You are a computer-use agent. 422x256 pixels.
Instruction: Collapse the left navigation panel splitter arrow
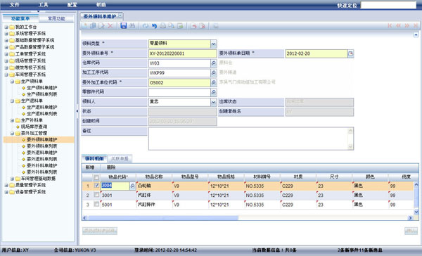click(x=77, y=110)
